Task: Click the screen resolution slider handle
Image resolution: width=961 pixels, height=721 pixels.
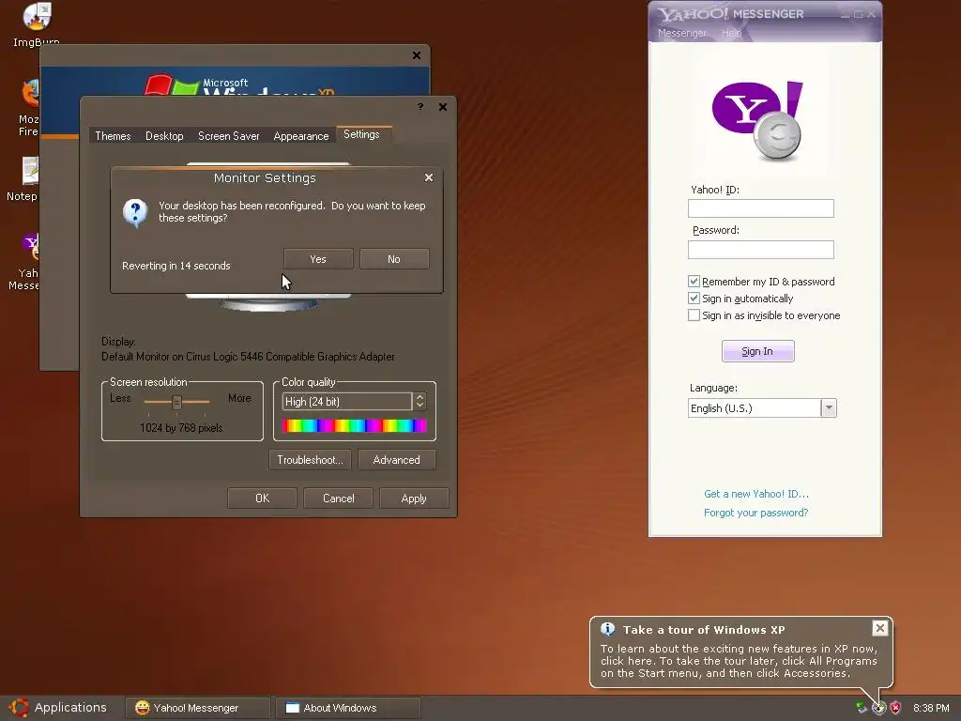Action: (x=176, y=402)
